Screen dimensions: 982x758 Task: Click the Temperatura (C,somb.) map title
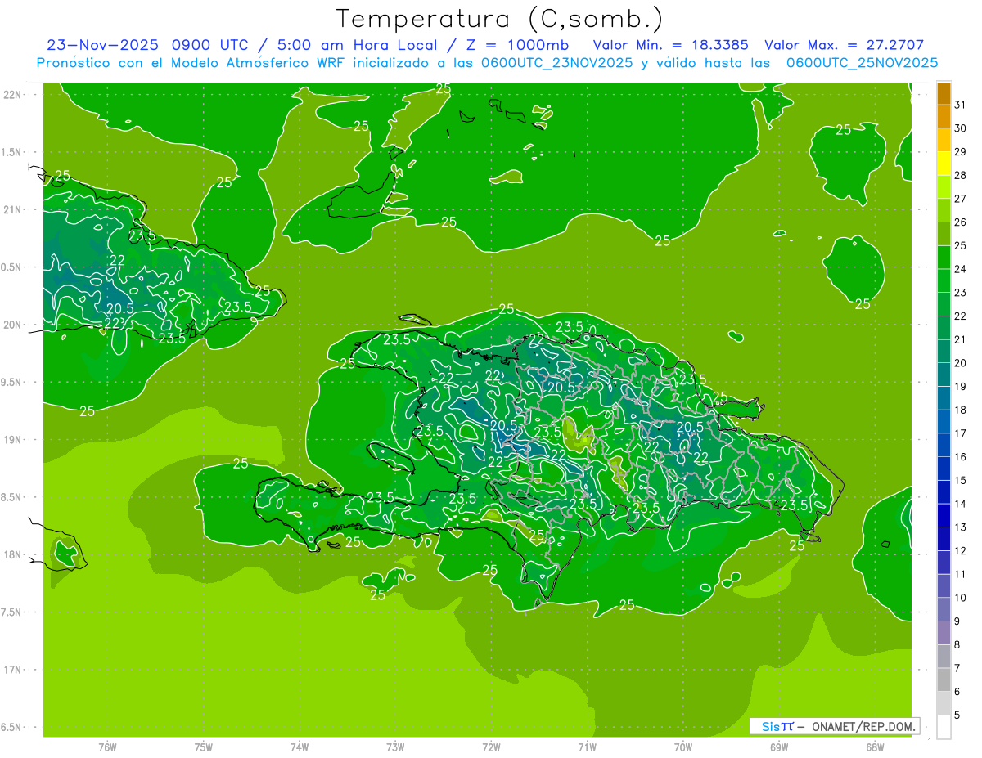pos(500,18)
